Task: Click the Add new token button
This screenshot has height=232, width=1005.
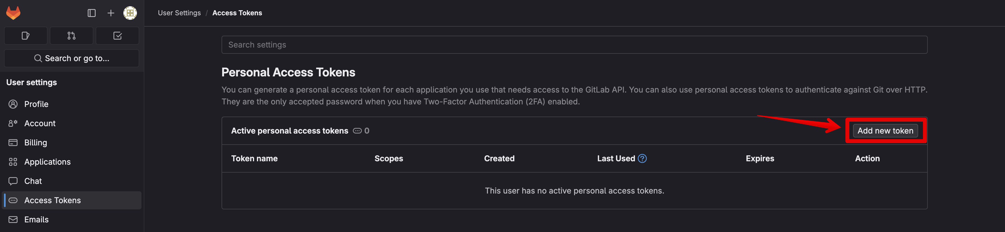Action: pos(885,131)
